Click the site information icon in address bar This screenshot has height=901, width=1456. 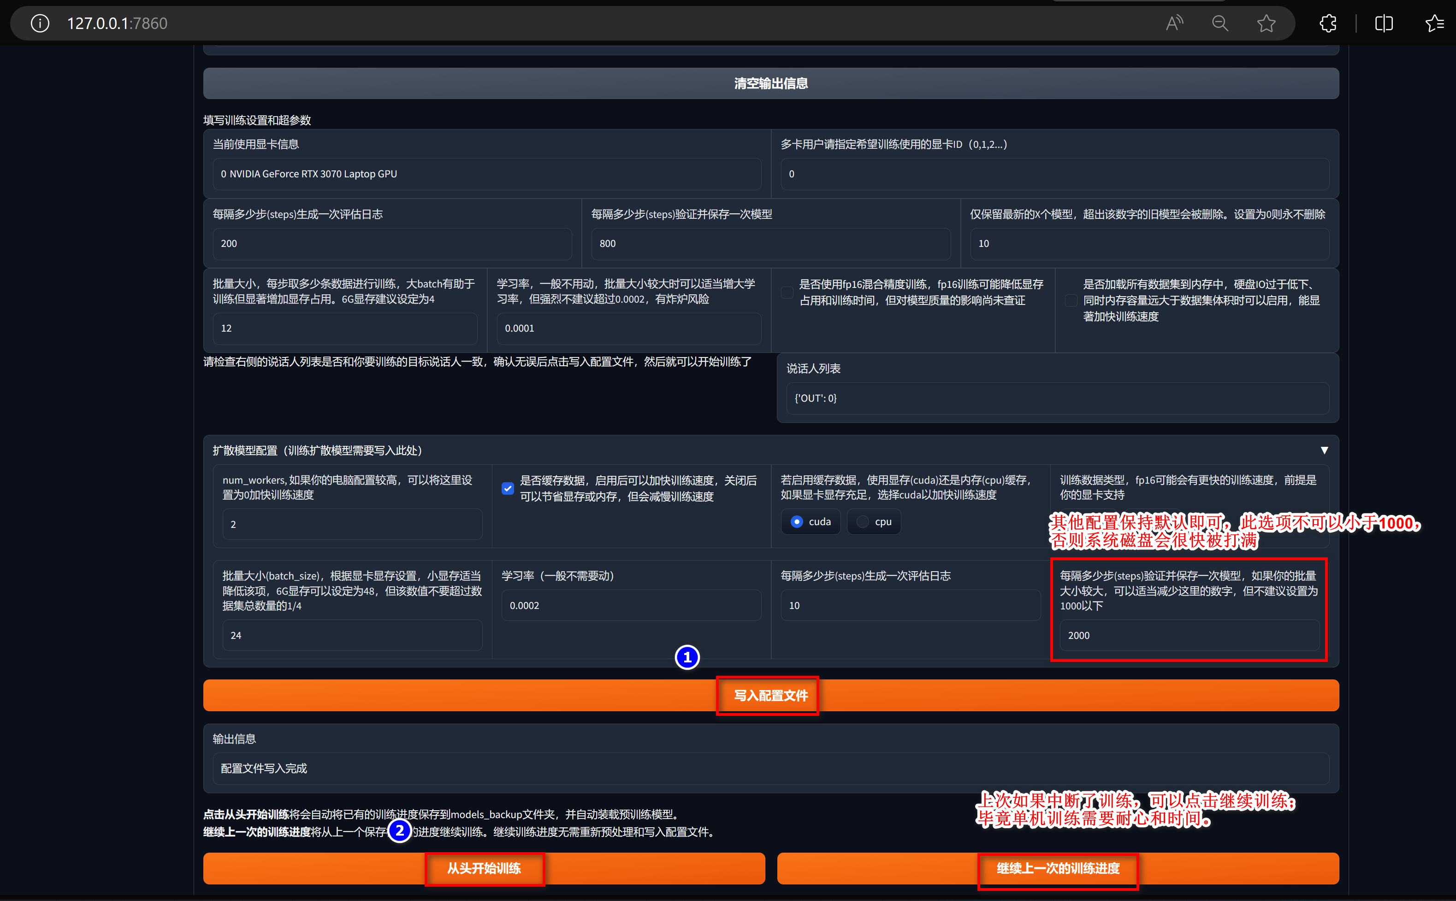pyautogui.click(x=40, y=23)
